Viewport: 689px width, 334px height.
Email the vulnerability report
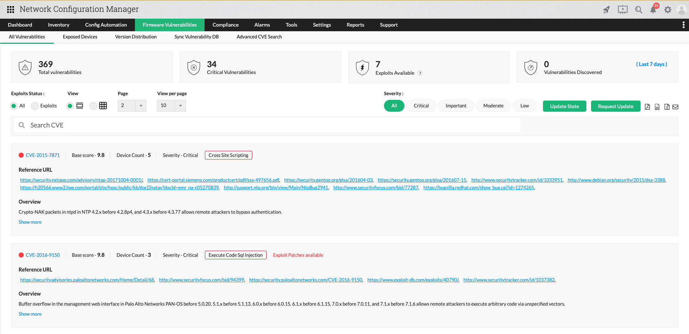point(676,107)
